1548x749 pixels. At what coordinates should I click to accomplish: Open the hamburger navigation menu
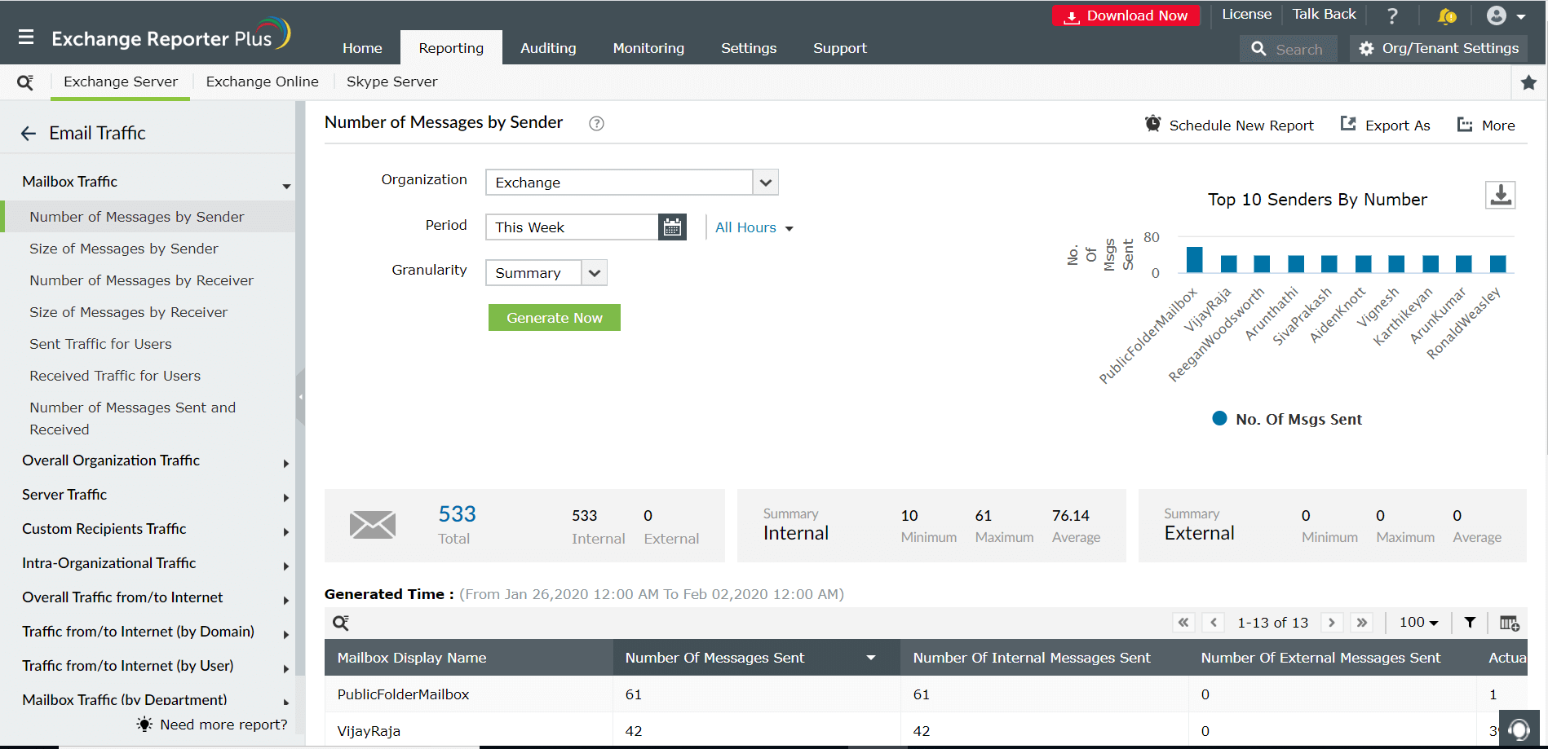[26, 37]
